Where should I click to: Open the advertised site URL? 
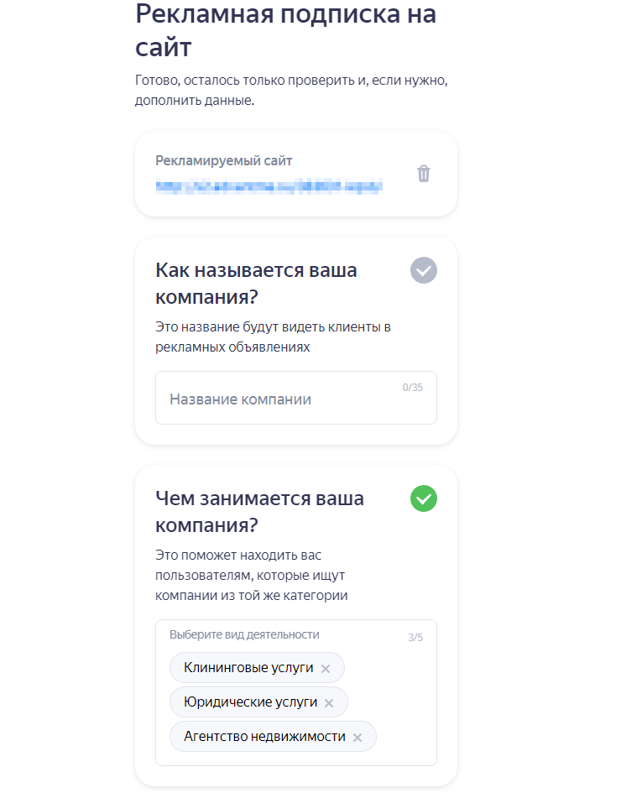(x=267, y=185)
